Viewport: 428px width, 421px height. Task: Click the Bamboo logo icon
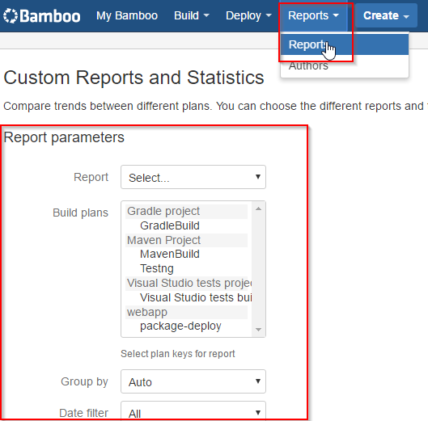pyautogui.click(x=11, y=16)
